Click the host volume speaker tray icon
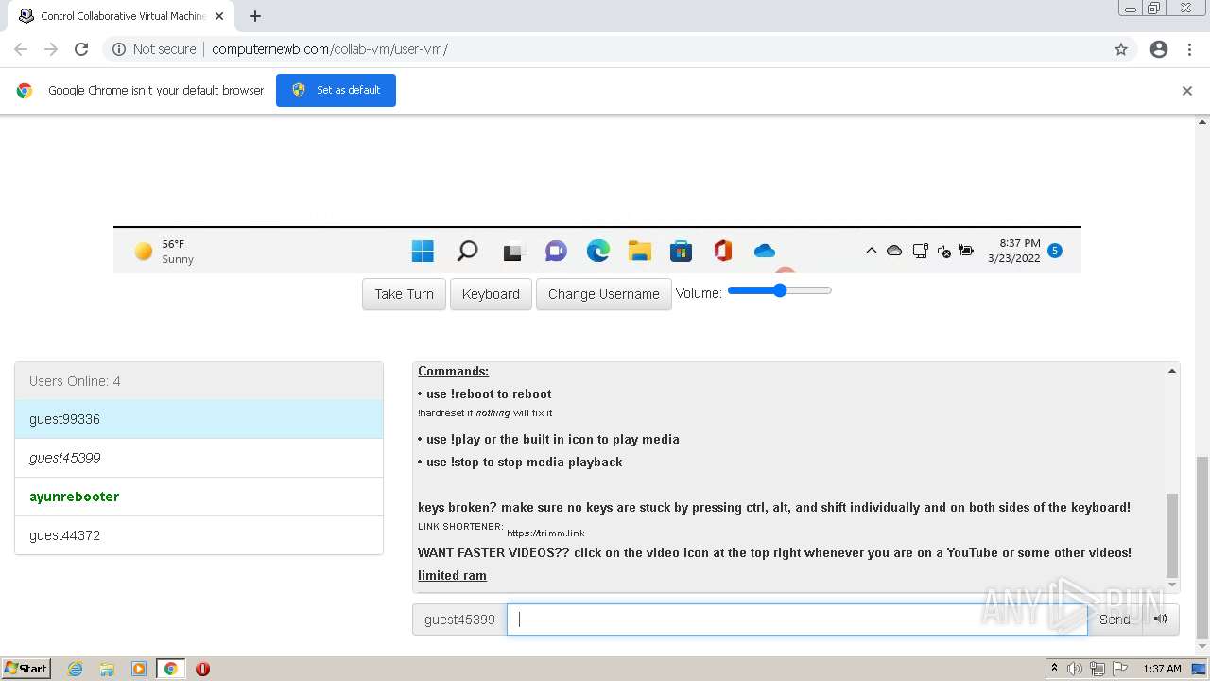Image resolution: width=1210 pixels, height=681 pixels. point(1075,669)
